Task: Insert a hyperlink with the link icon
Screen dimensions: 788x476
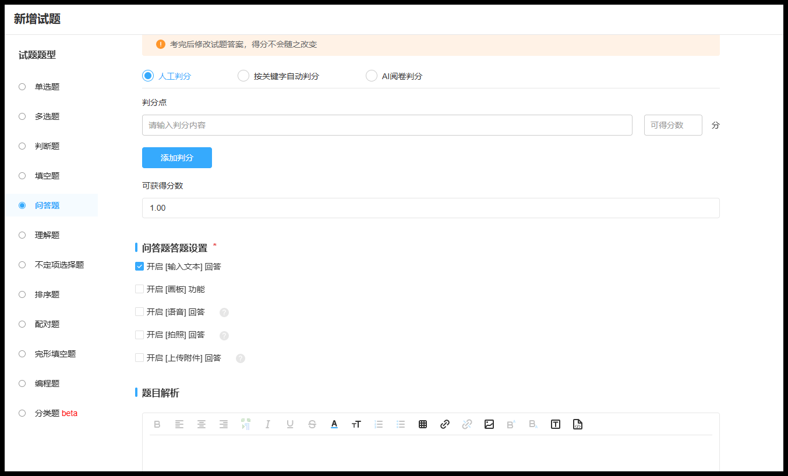Action: [x=445, y=424]
